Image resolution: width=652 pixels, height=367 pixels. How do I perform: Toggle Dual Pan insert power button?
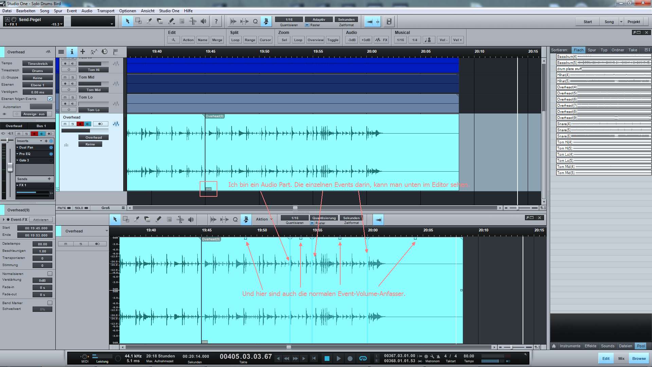[x=51, y=147]
